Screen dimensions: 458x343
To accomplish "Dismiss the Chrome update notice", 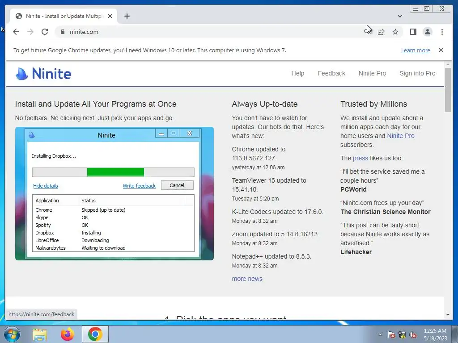I will (x=441, y=50).
